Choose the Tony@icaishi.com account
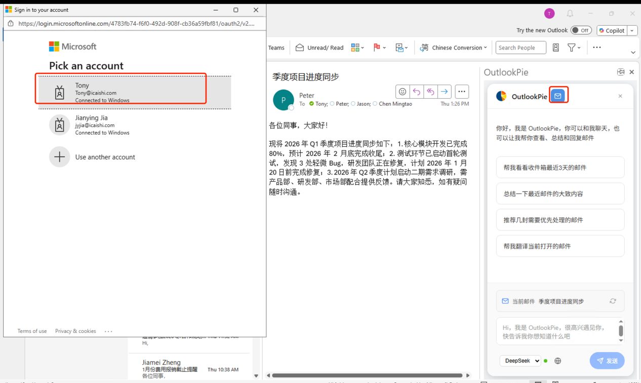Viewport: 641px width, 383px height. (x=135, y=93)
